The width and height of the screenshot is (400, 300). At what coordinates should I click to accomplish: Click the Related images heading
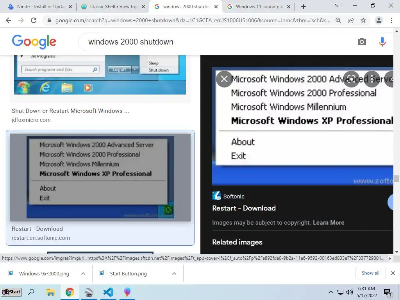[237, 242]
